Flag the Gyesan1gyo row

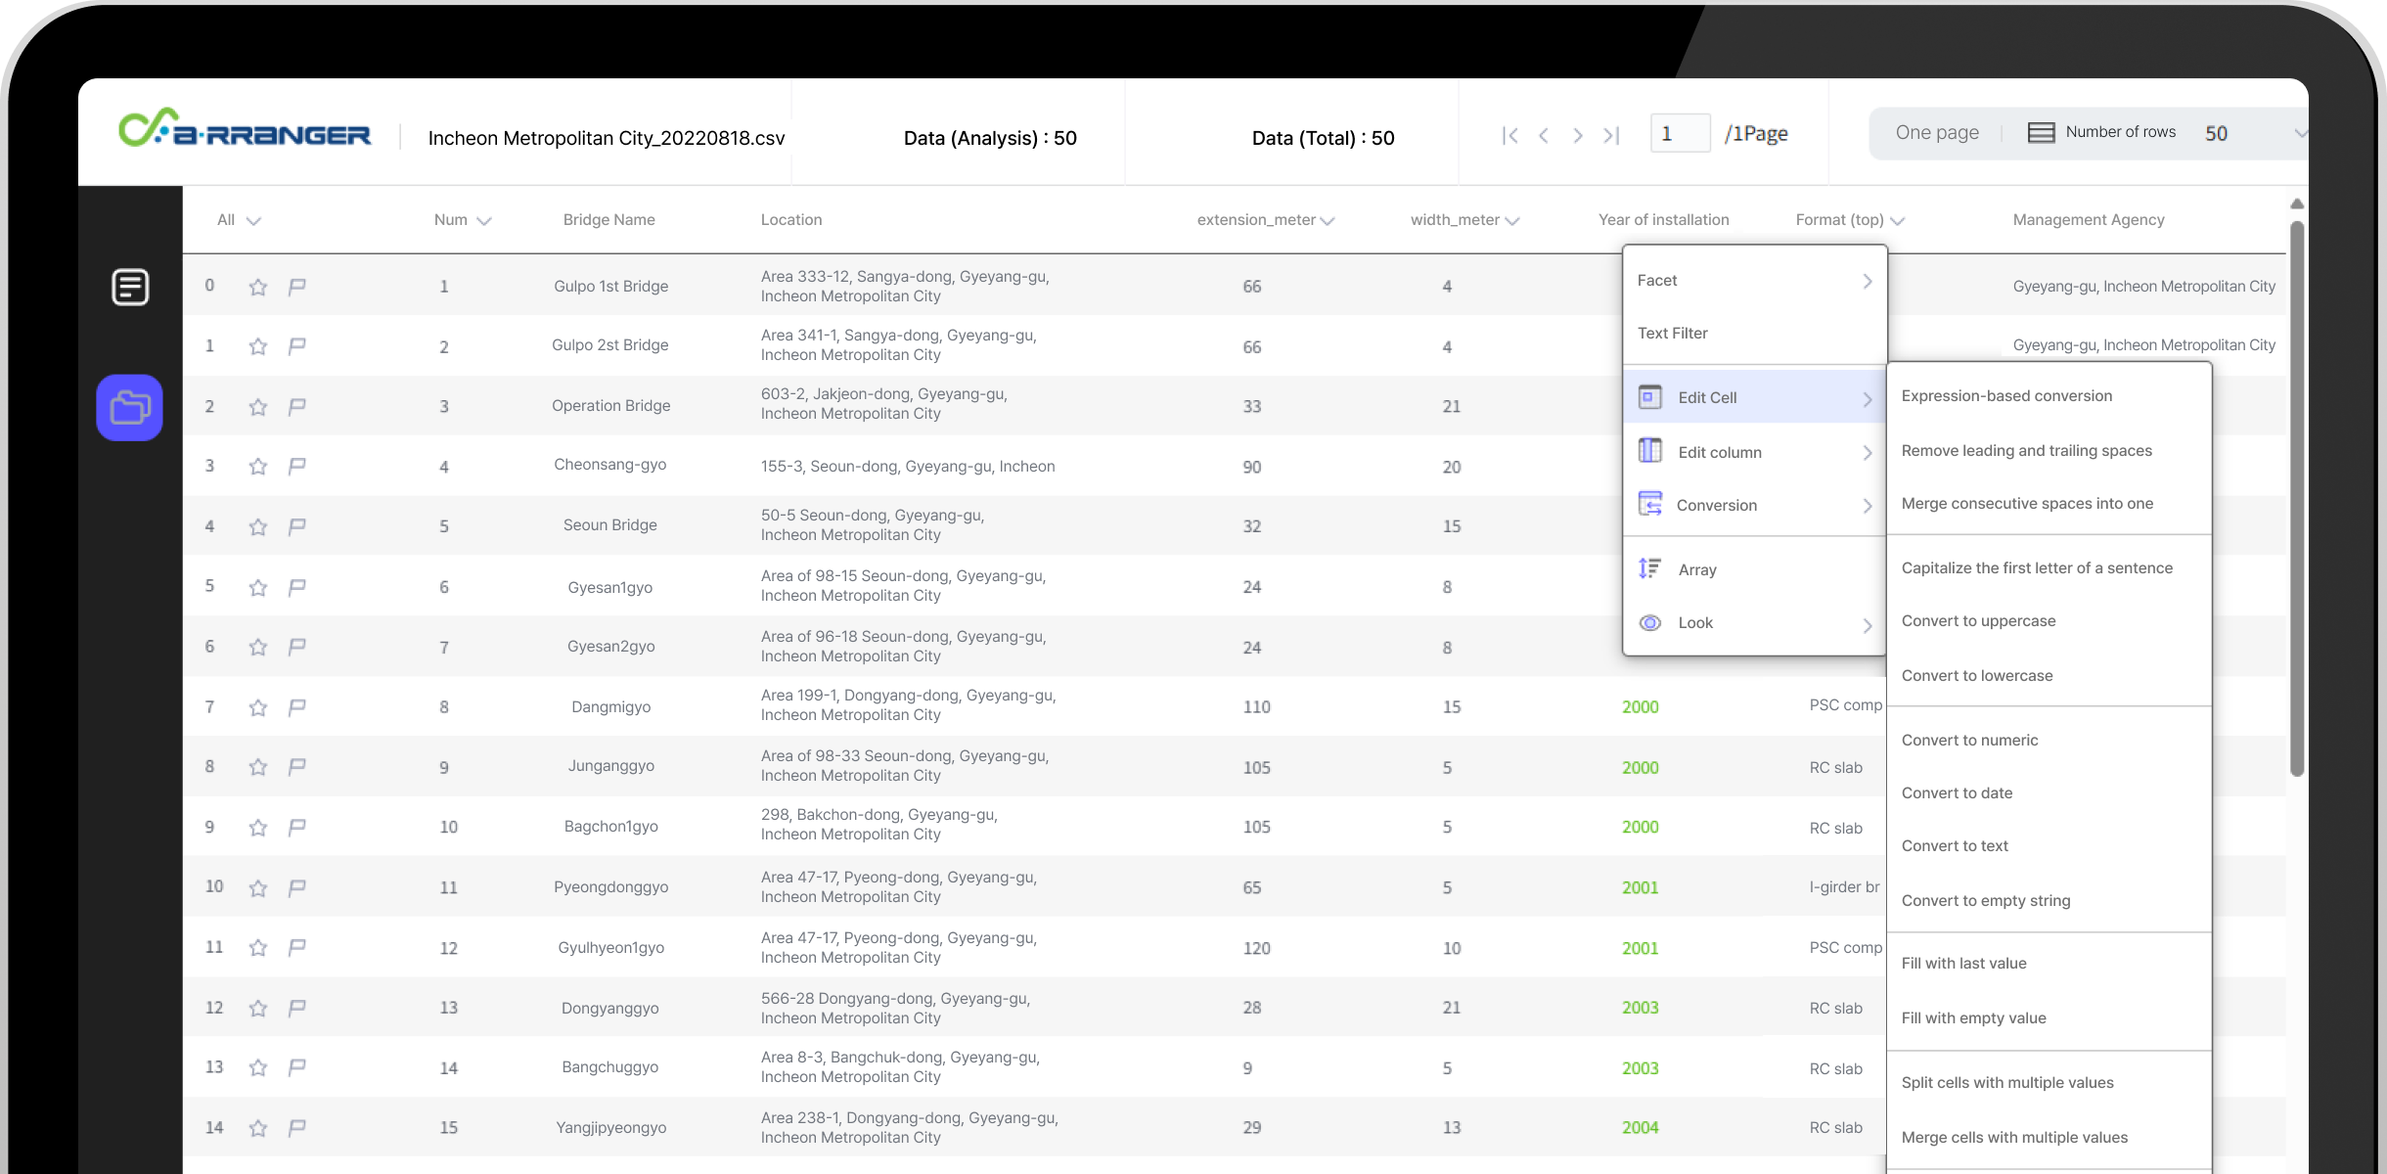(297, 588)
